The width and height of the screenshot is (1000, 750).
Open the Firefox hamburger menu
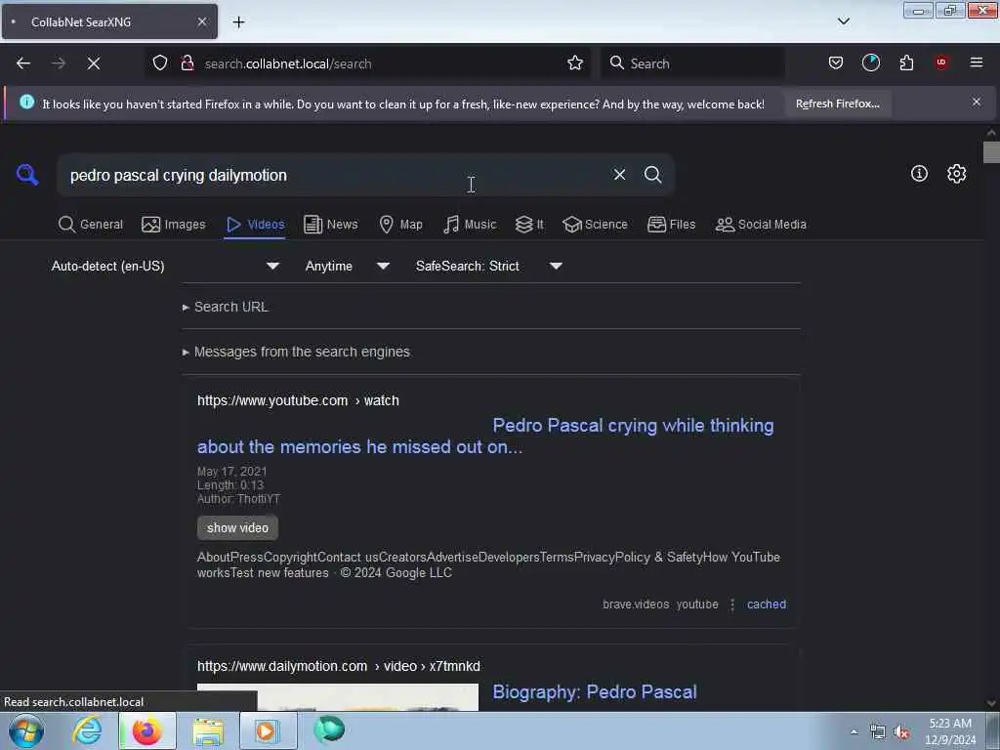coord(977,62)
